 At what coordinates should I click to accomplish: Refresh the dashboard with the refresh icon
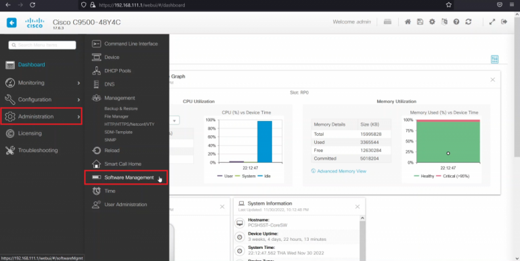(x=469, y=22)
